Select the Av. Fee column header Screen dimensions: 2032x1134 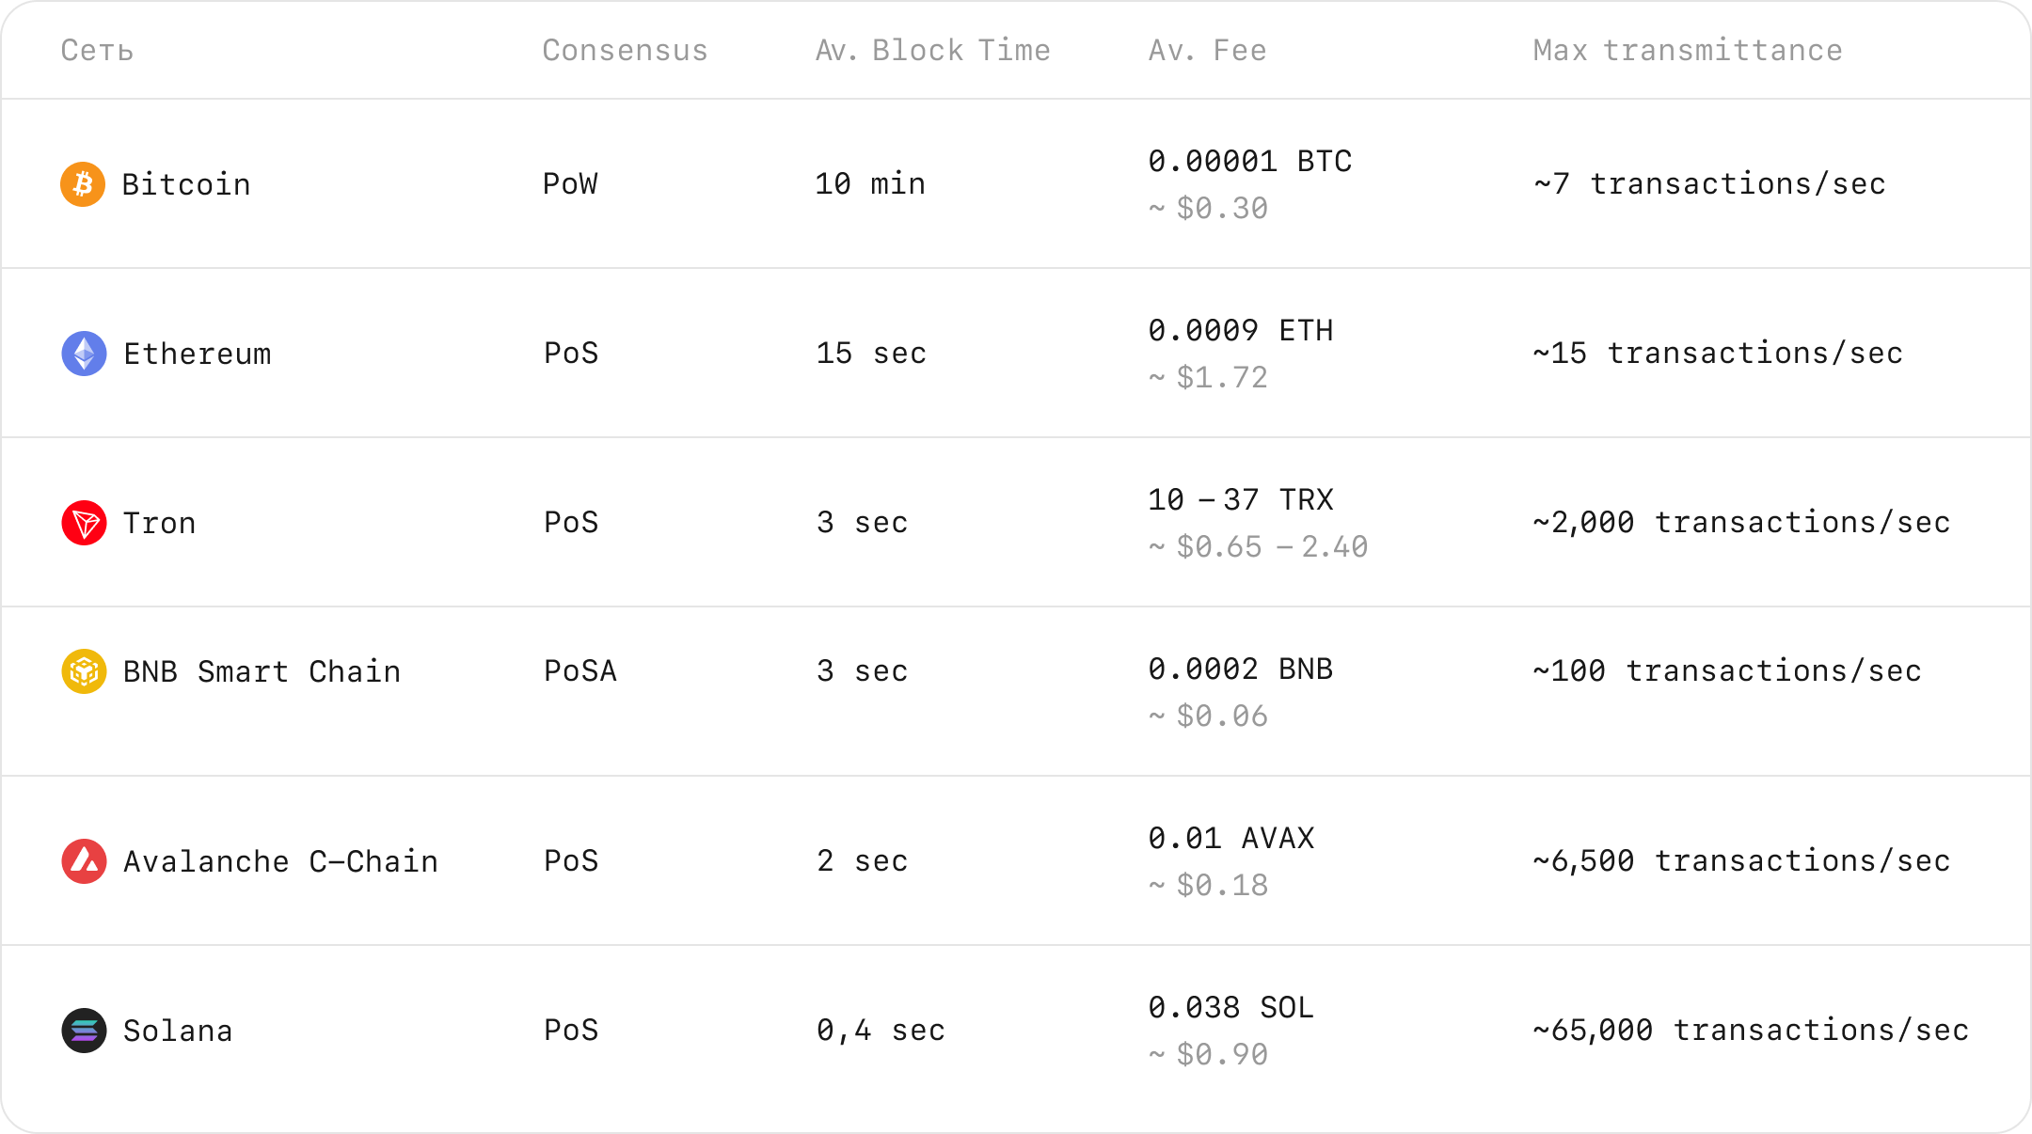point(1207,51)
